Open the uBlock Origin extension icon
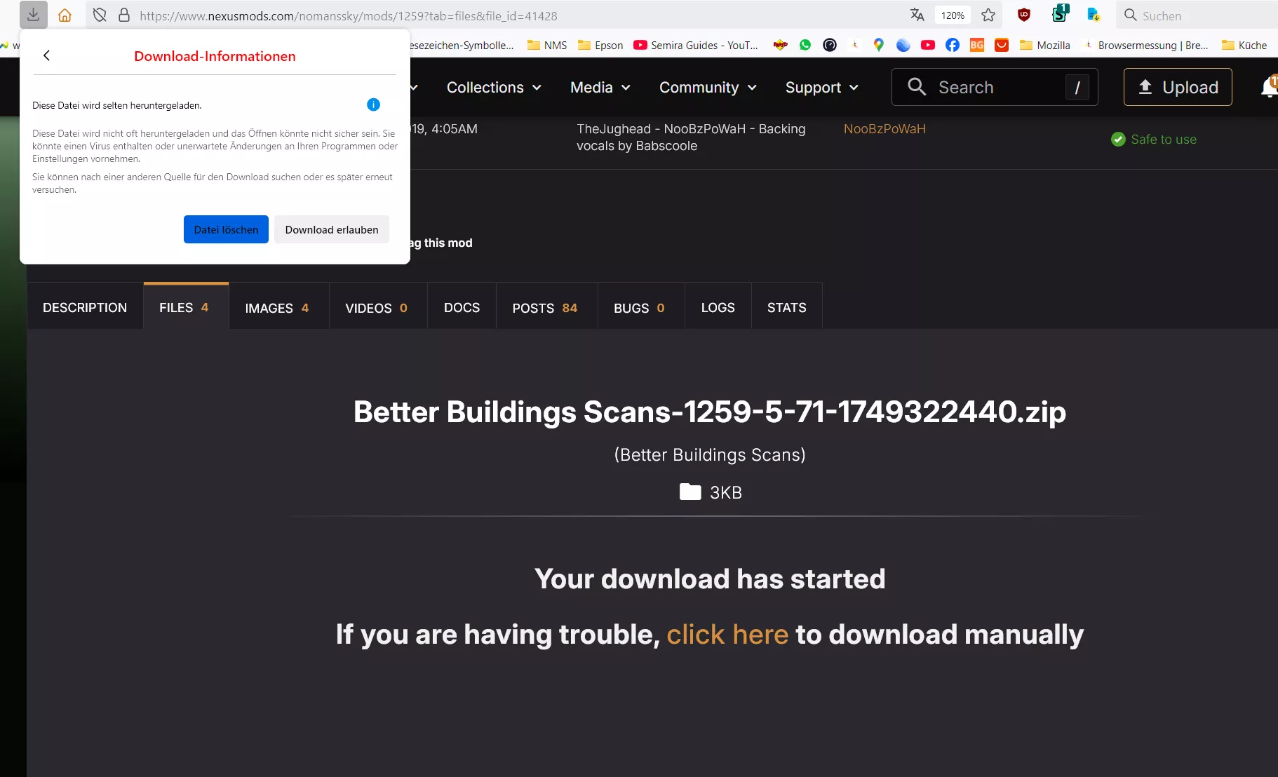 click(1024, 15)
